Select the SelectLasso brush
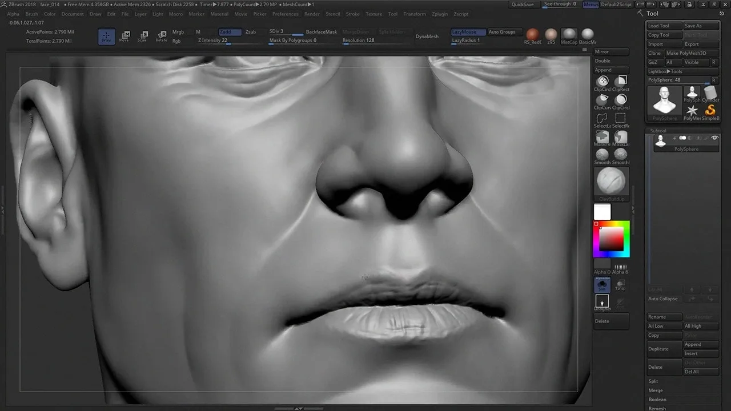The image size is (731, 411). 603,120
